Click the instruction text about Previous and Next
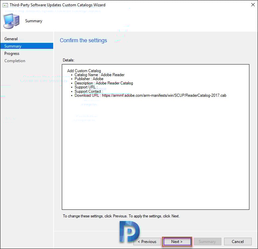The height and width of the screenshot is (249, 258). coord(121,216)
